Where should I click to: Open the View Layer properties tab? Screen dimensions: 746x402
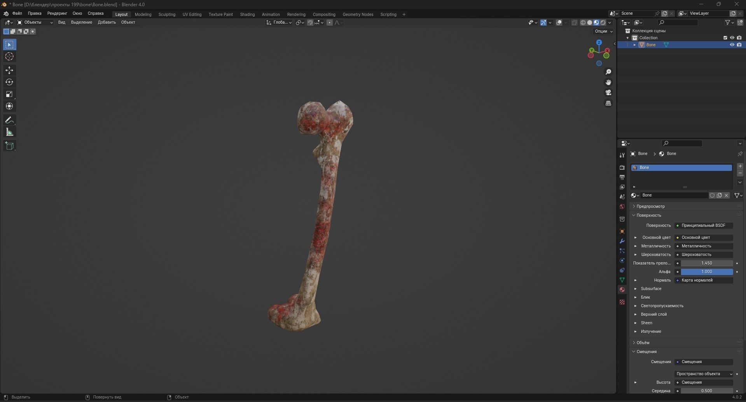pyautogui.click(x=622, y=187)
